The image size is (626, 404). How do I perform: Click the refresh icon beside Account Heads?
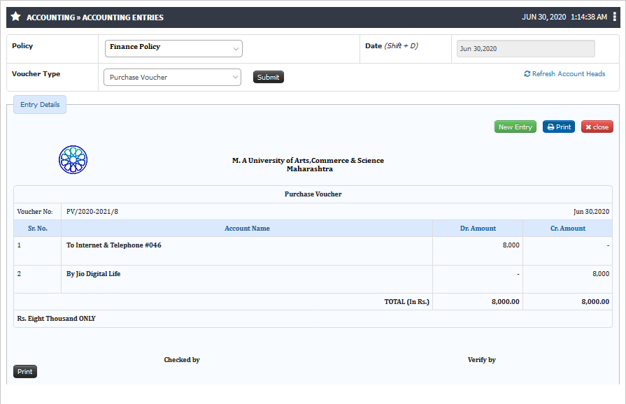click(527, 74)
